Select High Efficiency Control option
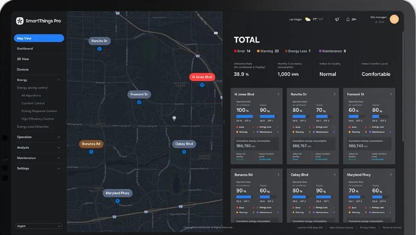This screenshot has width=416, height=235. [x=37, y=119]
